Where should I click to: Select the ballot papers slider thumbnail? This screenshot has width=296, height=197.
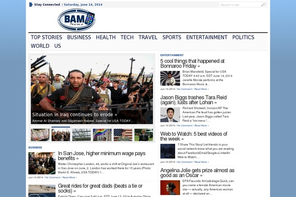coord(40,135)
